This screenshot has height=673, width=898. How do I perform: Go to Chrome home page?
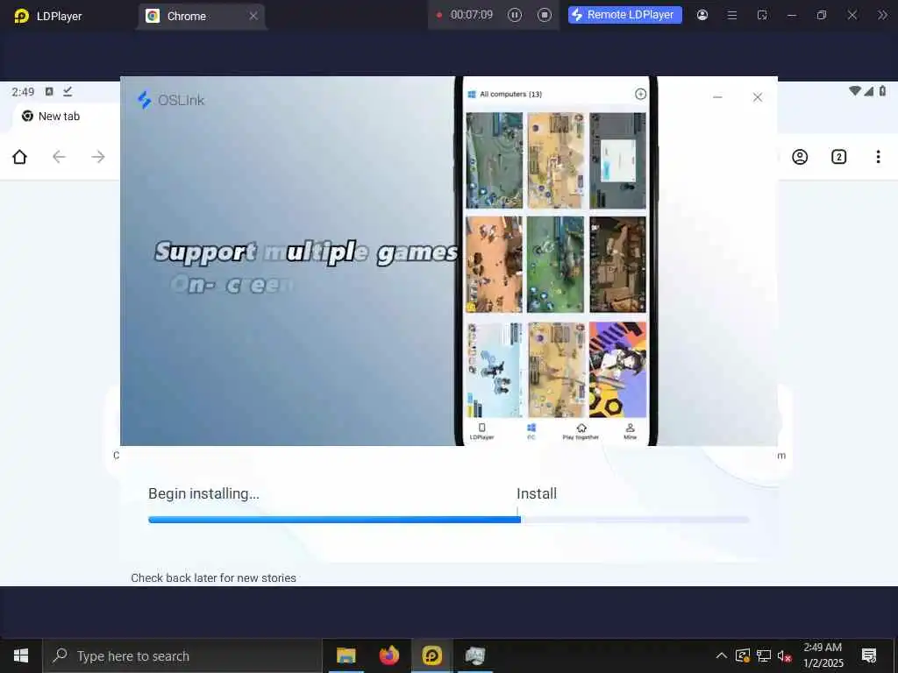tap(19, 157)
